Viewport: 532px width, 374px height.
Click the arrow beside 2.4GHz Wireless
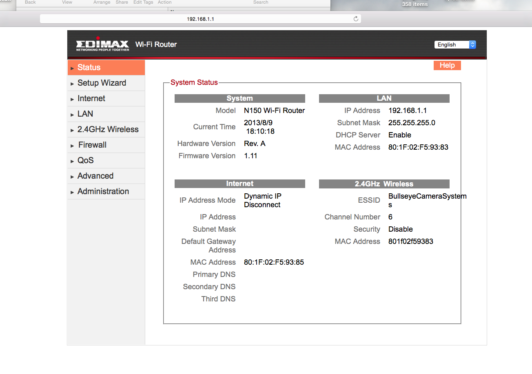pos(72,130)
